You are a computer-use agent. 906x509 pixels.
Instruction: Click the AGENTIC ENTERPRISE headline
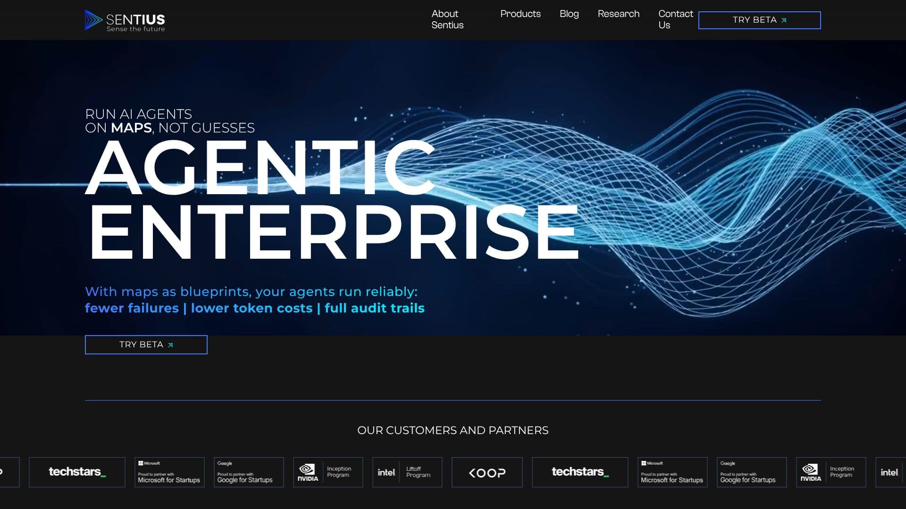click(x=333, y=199)
